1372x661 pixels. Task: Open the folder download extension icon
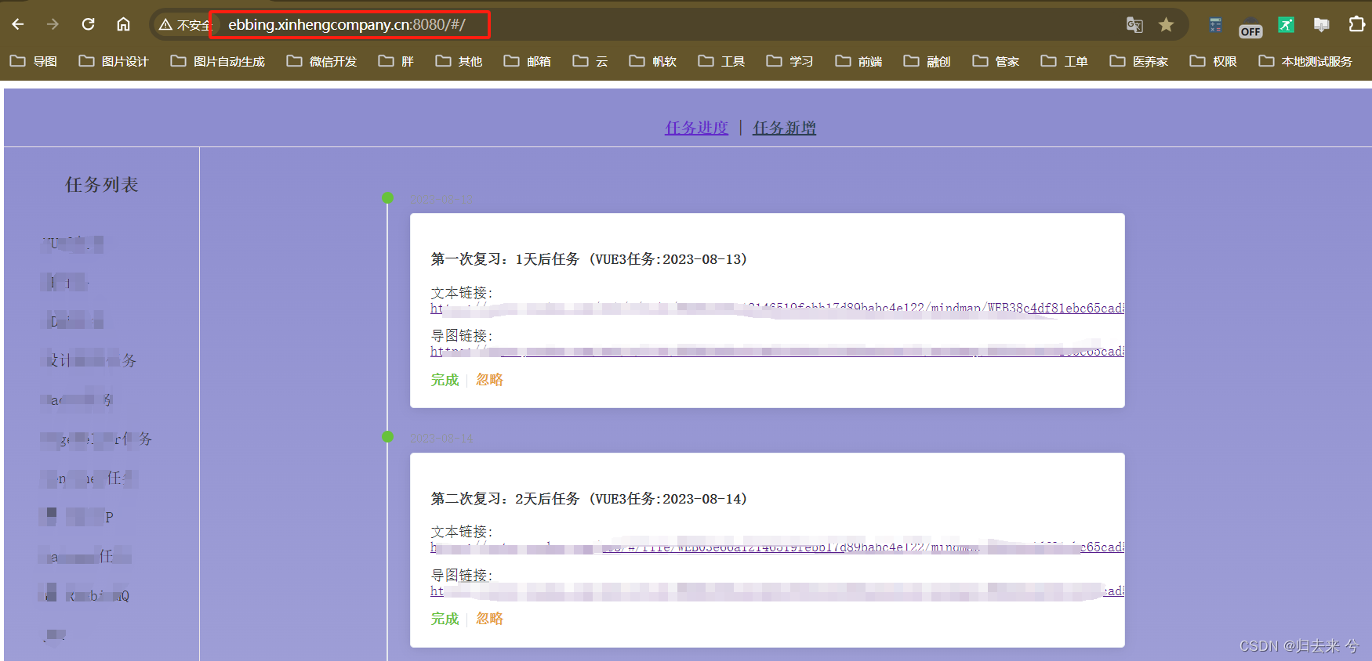[1321, 25]
